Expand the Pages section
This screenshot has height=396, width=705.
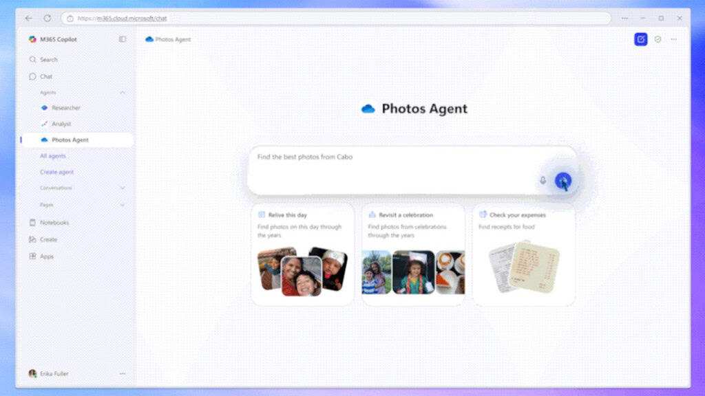[123, 205]
